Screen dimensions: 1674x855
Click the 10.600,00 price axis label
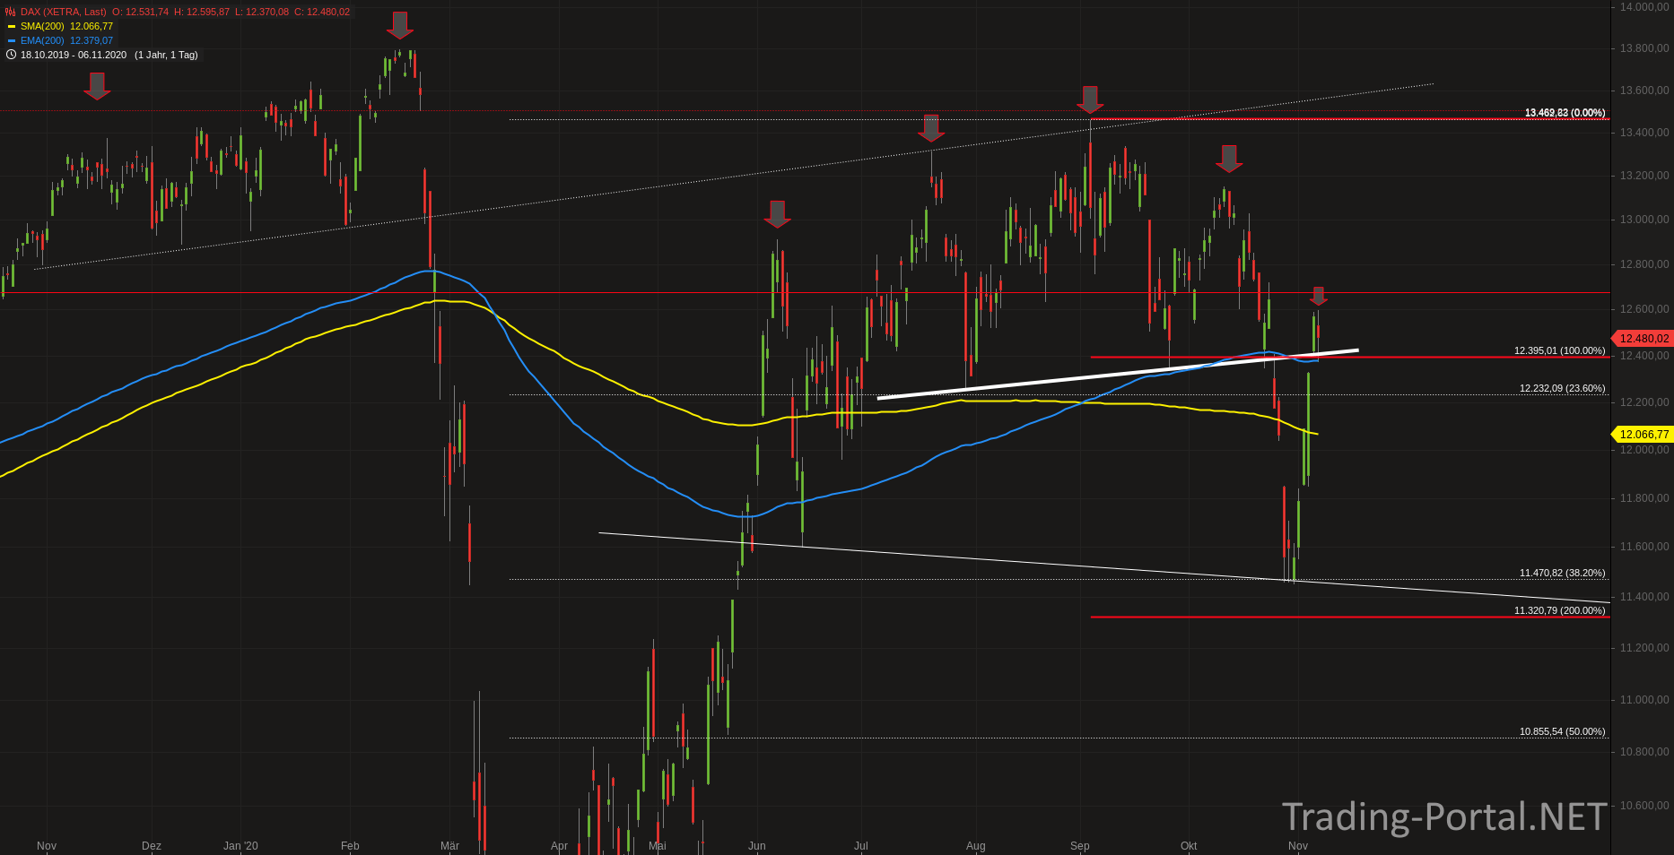pos(1644,806)
